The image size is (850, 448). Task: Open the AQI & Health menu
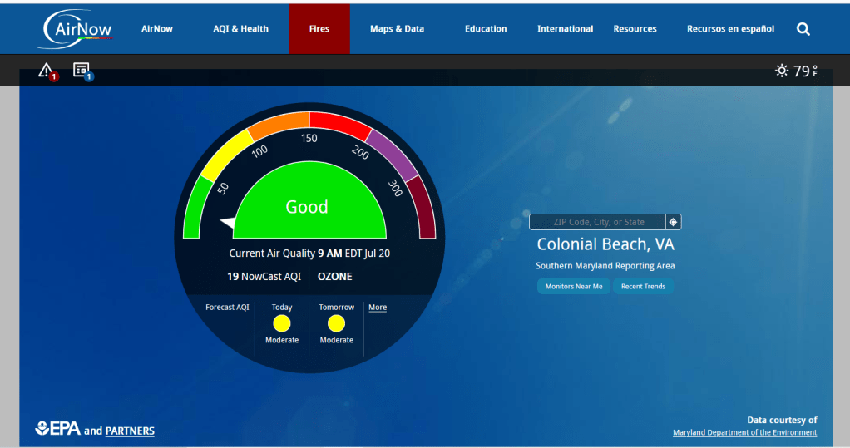240,29
